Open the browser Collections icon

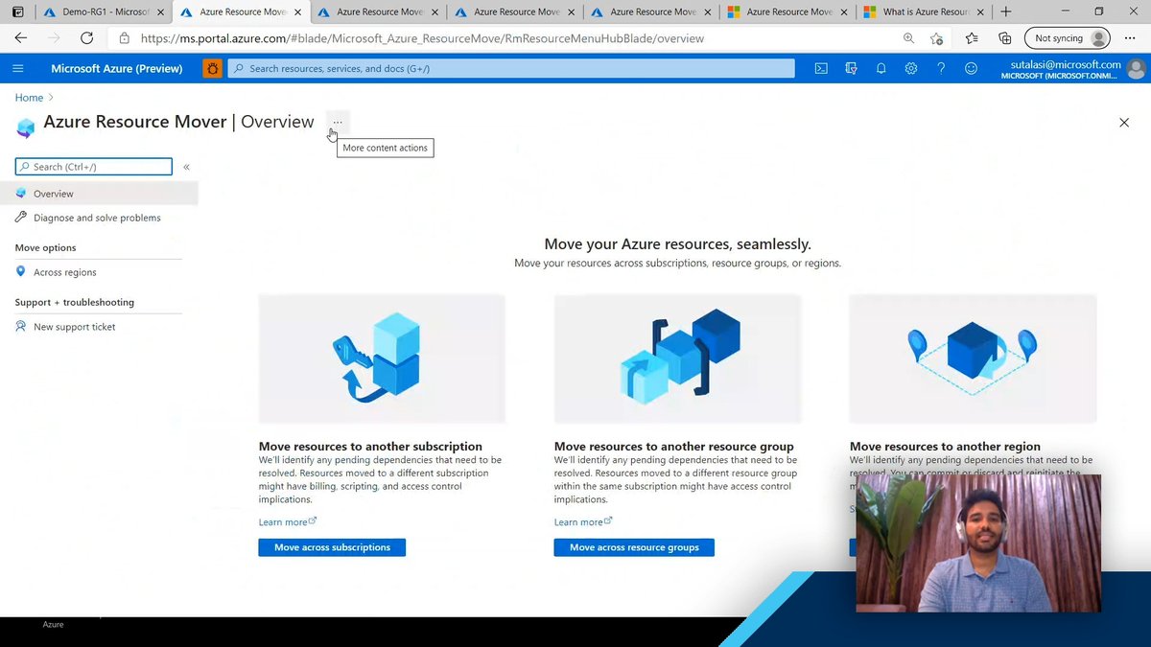[1004, 38]
